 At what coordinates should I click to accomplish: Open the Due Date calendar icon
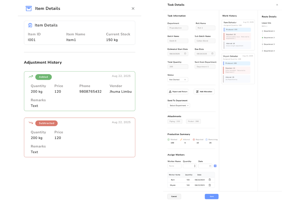[x=212, y=54]
